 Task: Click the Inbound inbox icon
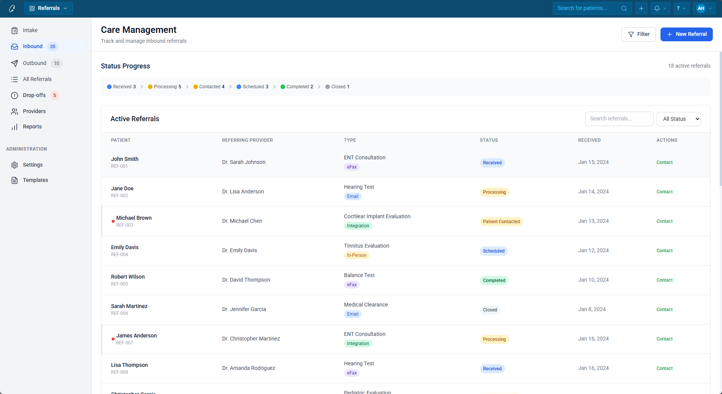15,47
